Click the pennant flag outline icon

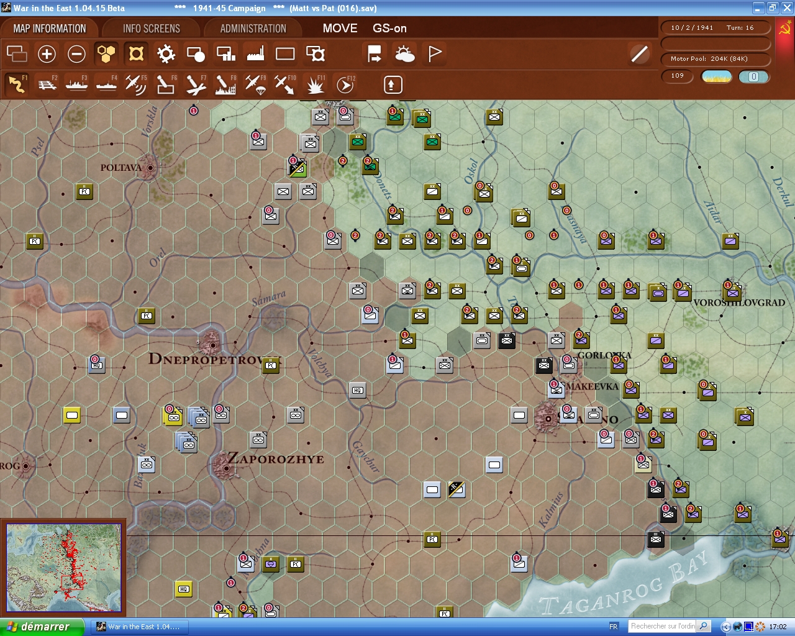(x=434, y=54)
